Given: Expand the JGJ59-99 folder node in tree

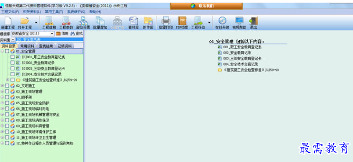Looking at the screenshot, I should tap(7, 80).
